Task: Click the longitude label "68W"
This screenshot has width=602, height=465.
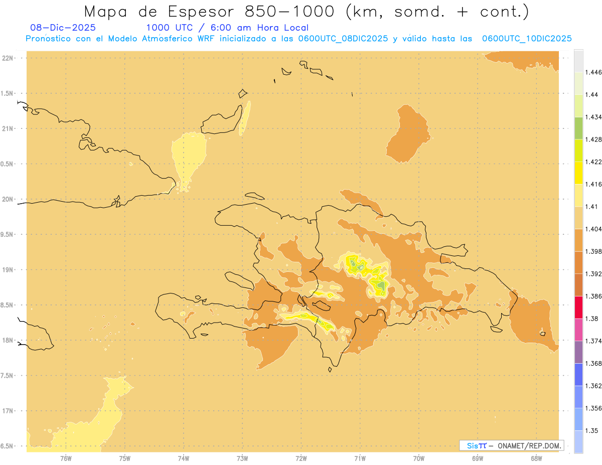Action: 536,458
